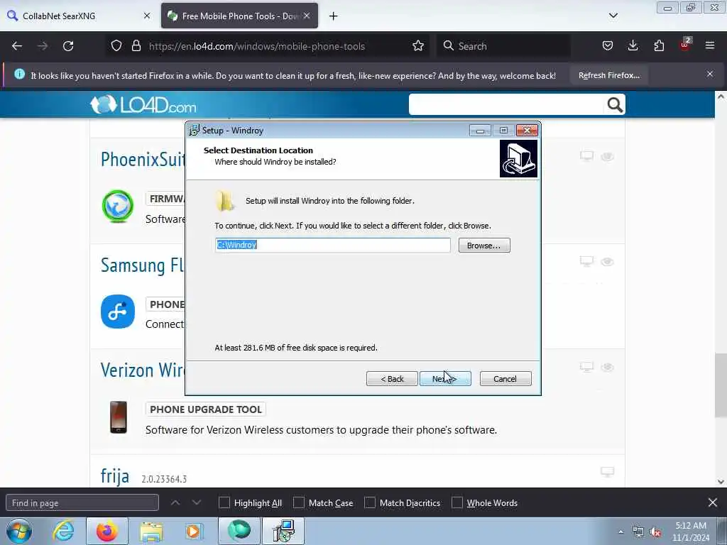This screenshot has width=727, height=545.
Task: Enable the Match Case checkbox
Action: tap(299, 502)
